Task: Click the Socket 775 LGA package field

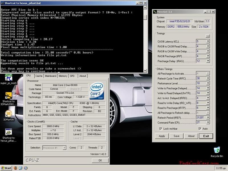Action: [x=65, y=93]
